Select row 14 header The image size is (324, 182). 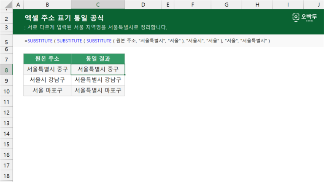6,134
